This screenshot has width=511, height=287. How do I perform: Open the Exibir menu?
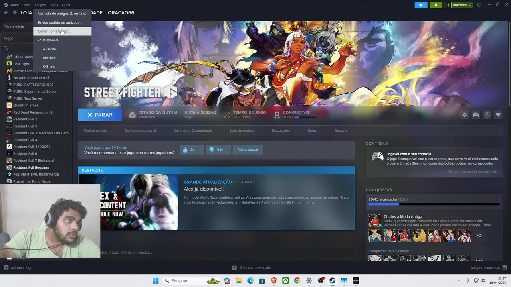click(x=26, y=5)
